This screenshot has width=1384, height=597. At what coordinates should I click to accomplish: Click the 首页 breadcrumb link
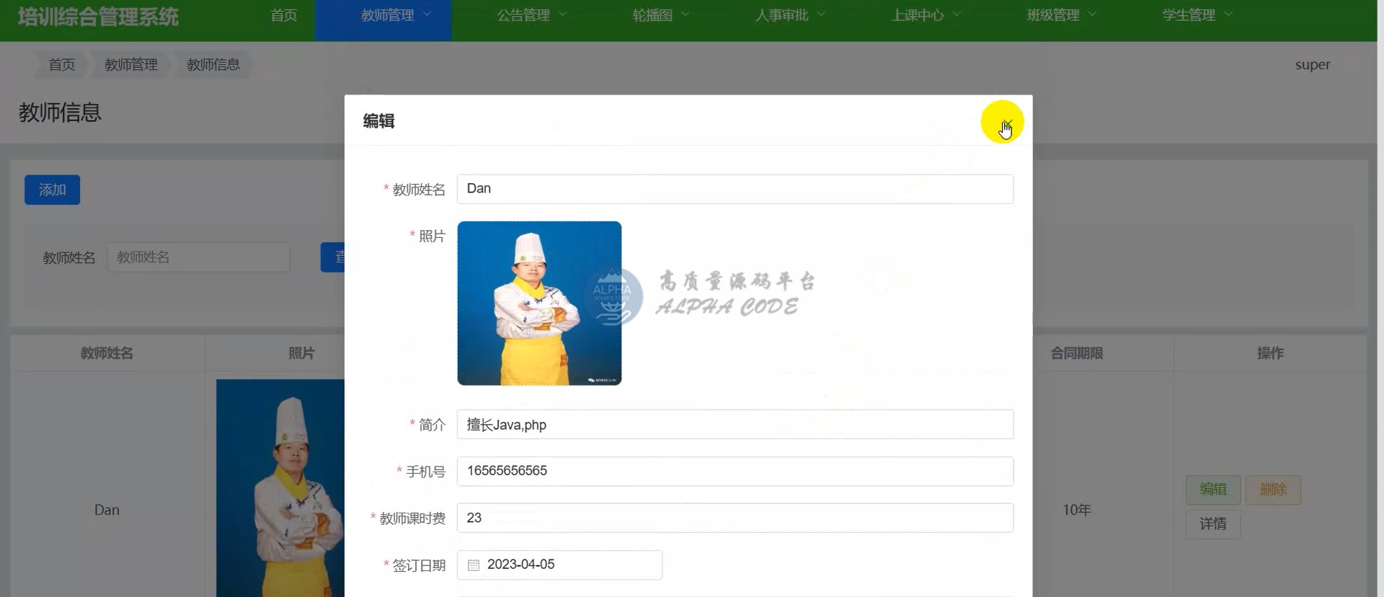coord(61,65)
